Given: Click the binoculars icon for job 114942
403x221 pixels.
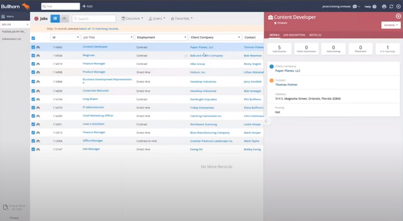Looking at the screenshot, I should 38,47.
